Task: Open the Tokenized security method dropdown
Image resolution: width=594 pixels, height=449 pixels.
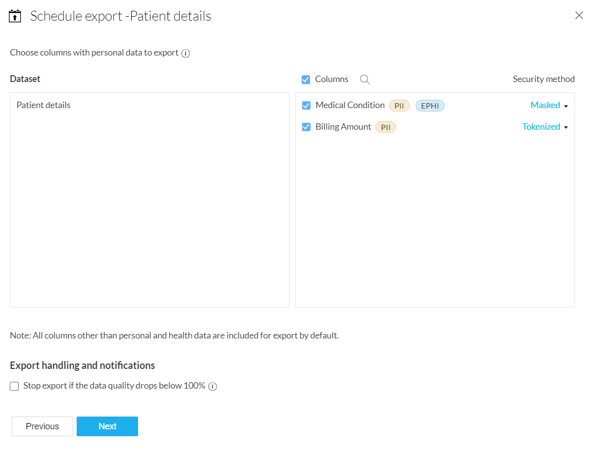Action: point(541,127)
